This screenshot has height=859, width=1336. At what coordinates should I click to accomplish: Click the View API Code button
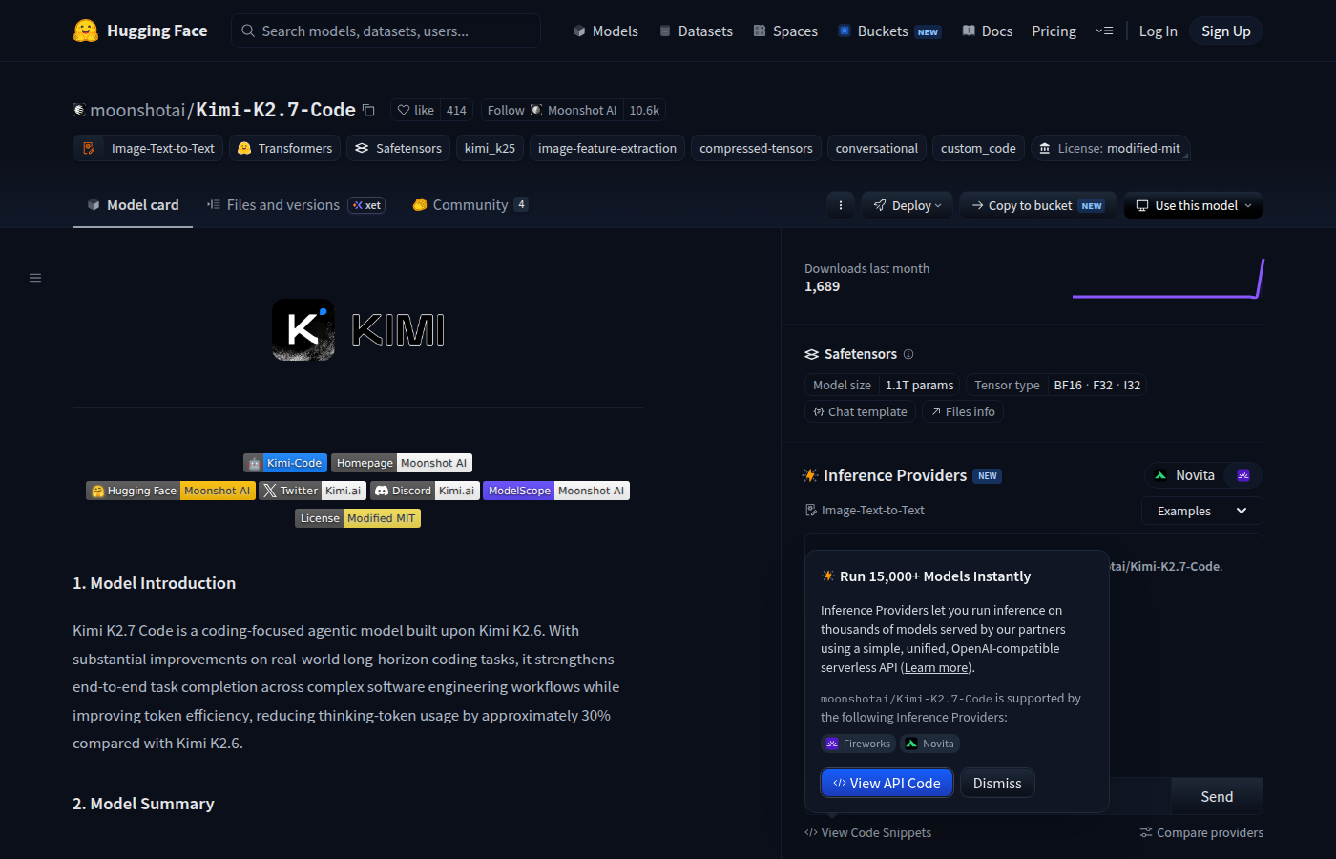click(x=887, y=783)
